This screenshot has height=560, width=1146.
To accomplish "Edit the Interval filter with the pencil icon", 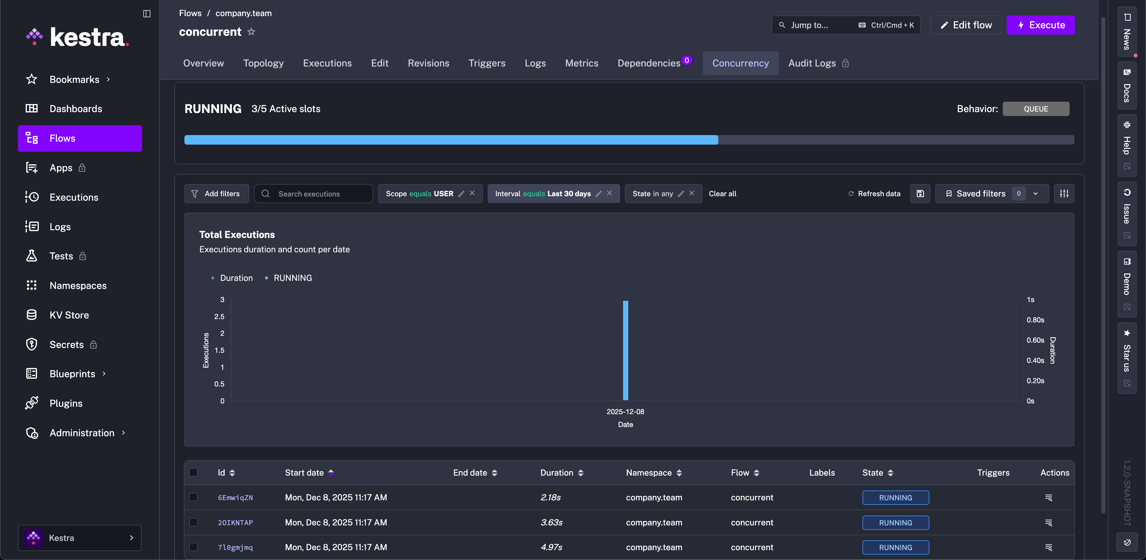I will pos(598,194).
